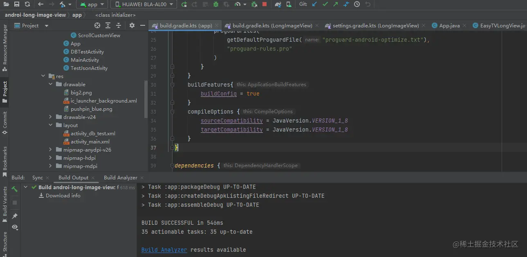
Task: Open the Device Manager phone icon
Action: tap(289, 4)
